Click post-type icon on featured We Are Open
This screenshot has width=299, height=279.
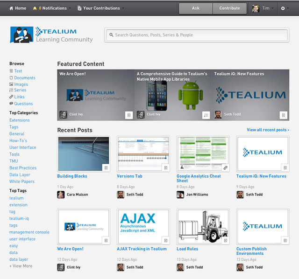(x=129, y=115)
